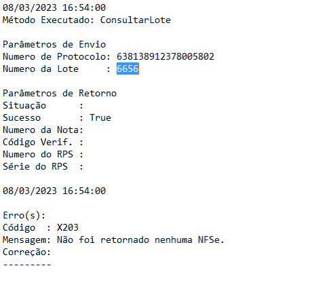Click the Numero da Lote label
The image size is (310, 287).
41,69
